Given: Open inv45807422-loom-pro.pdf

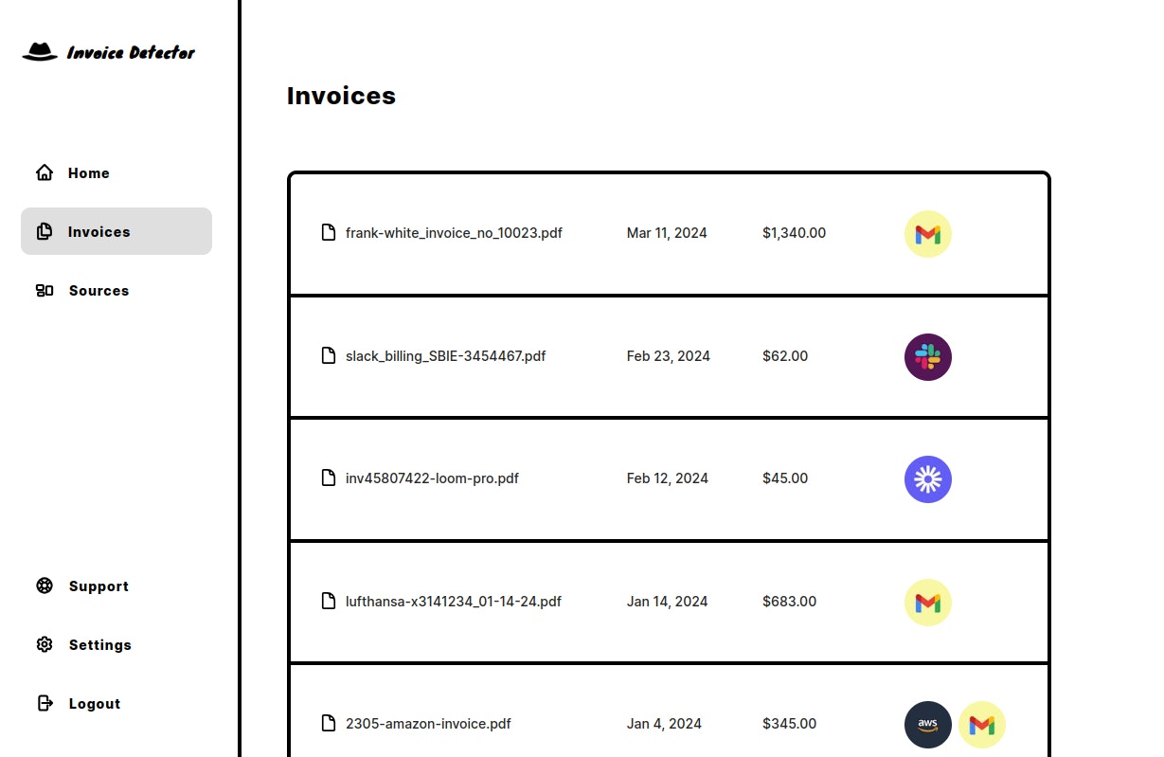Looking at the screenshot, I should click(432, 478).
